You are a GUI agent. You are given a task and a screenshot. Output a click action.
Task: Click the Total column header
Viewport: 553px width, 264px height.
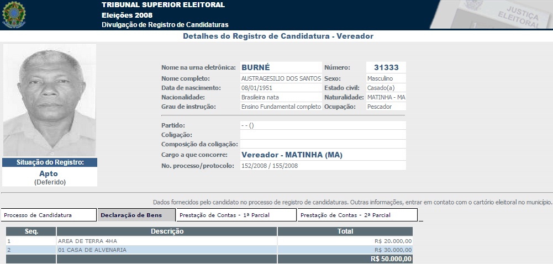345,231
